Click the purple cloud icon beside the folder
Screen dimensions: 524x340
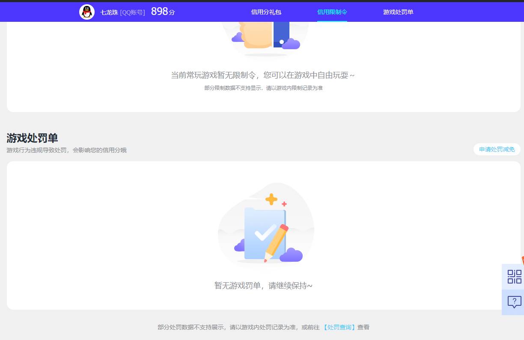291,255
